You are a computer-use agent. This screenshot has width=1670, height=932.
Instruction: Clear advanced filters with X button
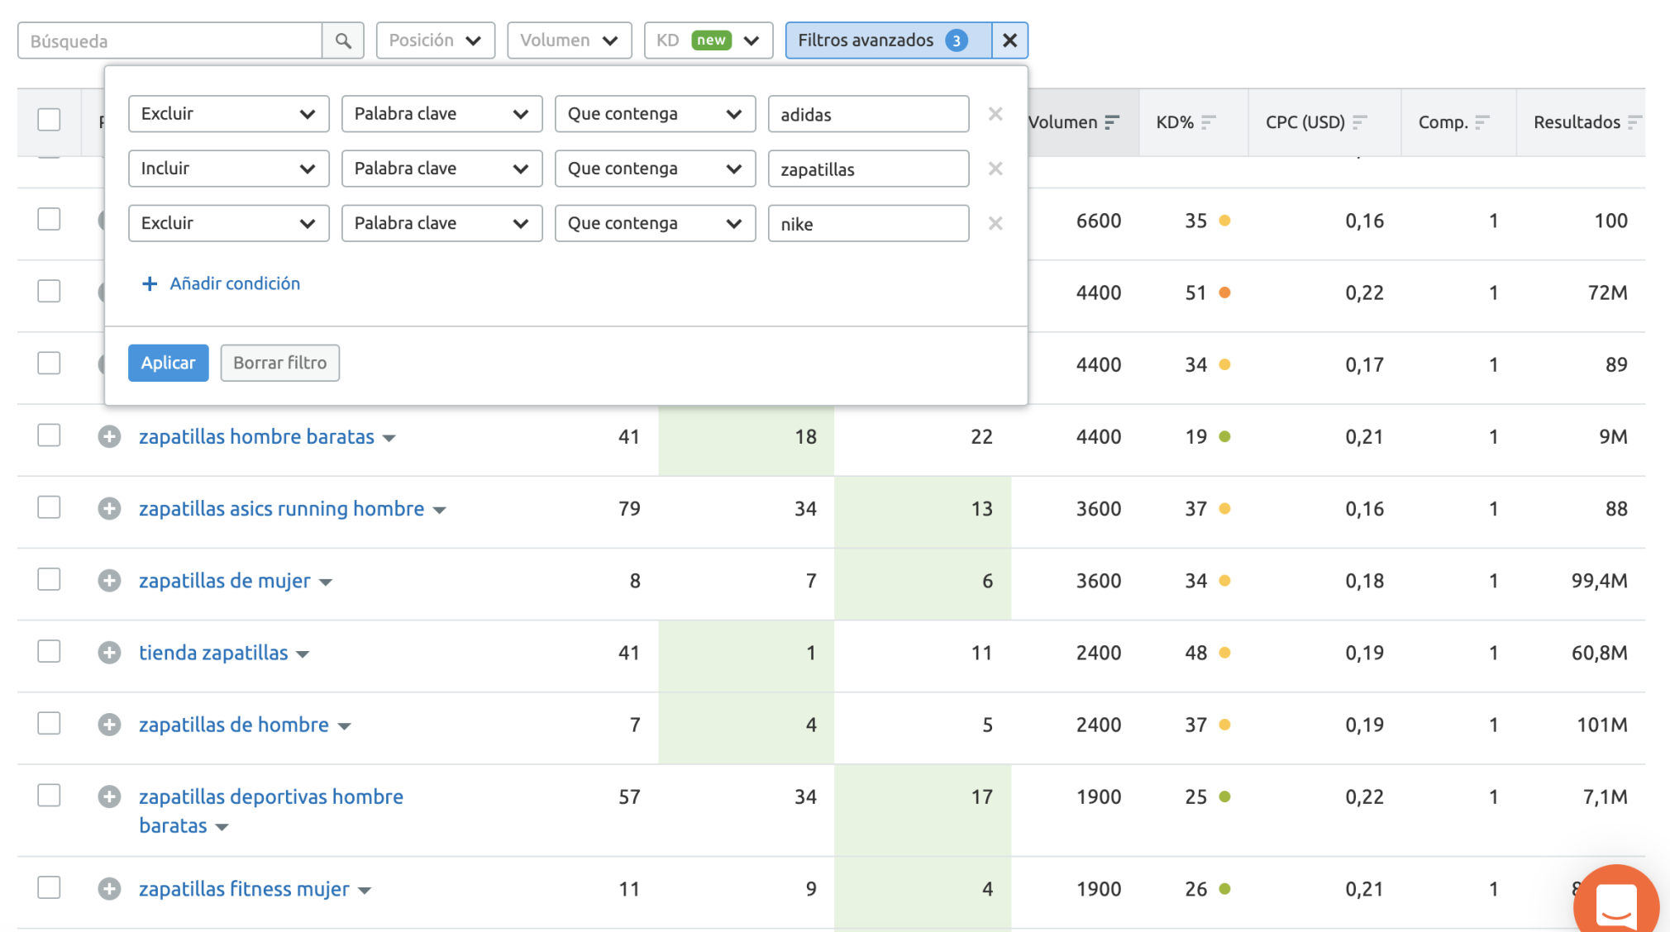(1009, 40)
